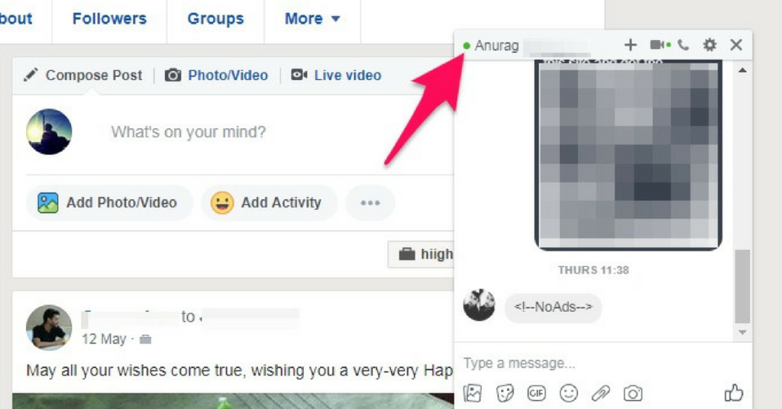This screenshot has height=409, width=782.
Task: Open chat options gear menu
Action: pyautogui.click(x=709, y=45)
